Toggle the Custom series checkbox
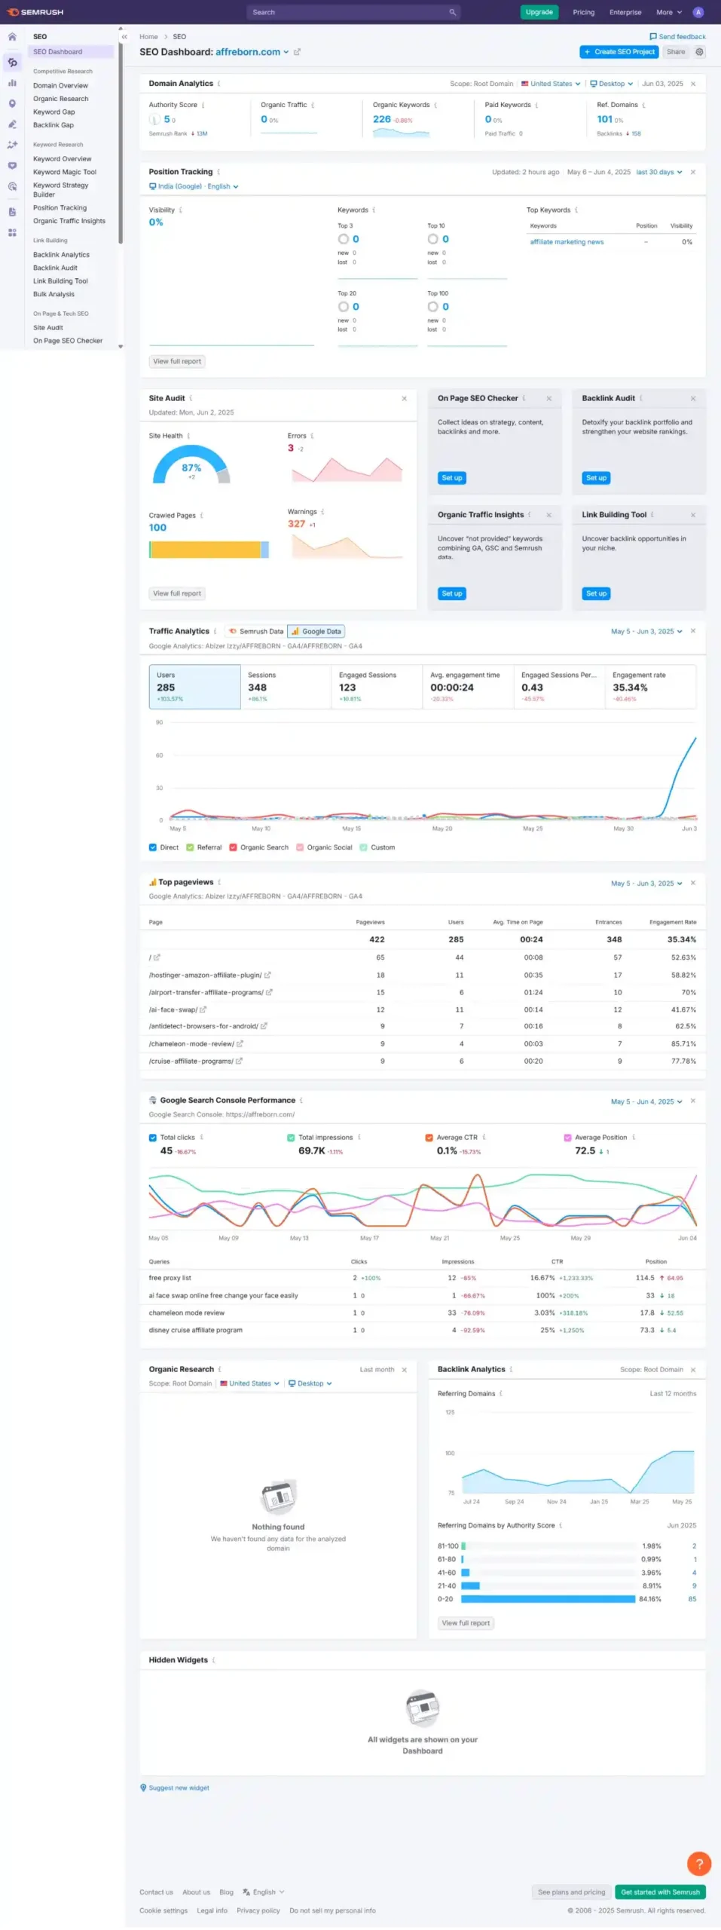This screenshot has width=721, height=1930. pos(363,847)
